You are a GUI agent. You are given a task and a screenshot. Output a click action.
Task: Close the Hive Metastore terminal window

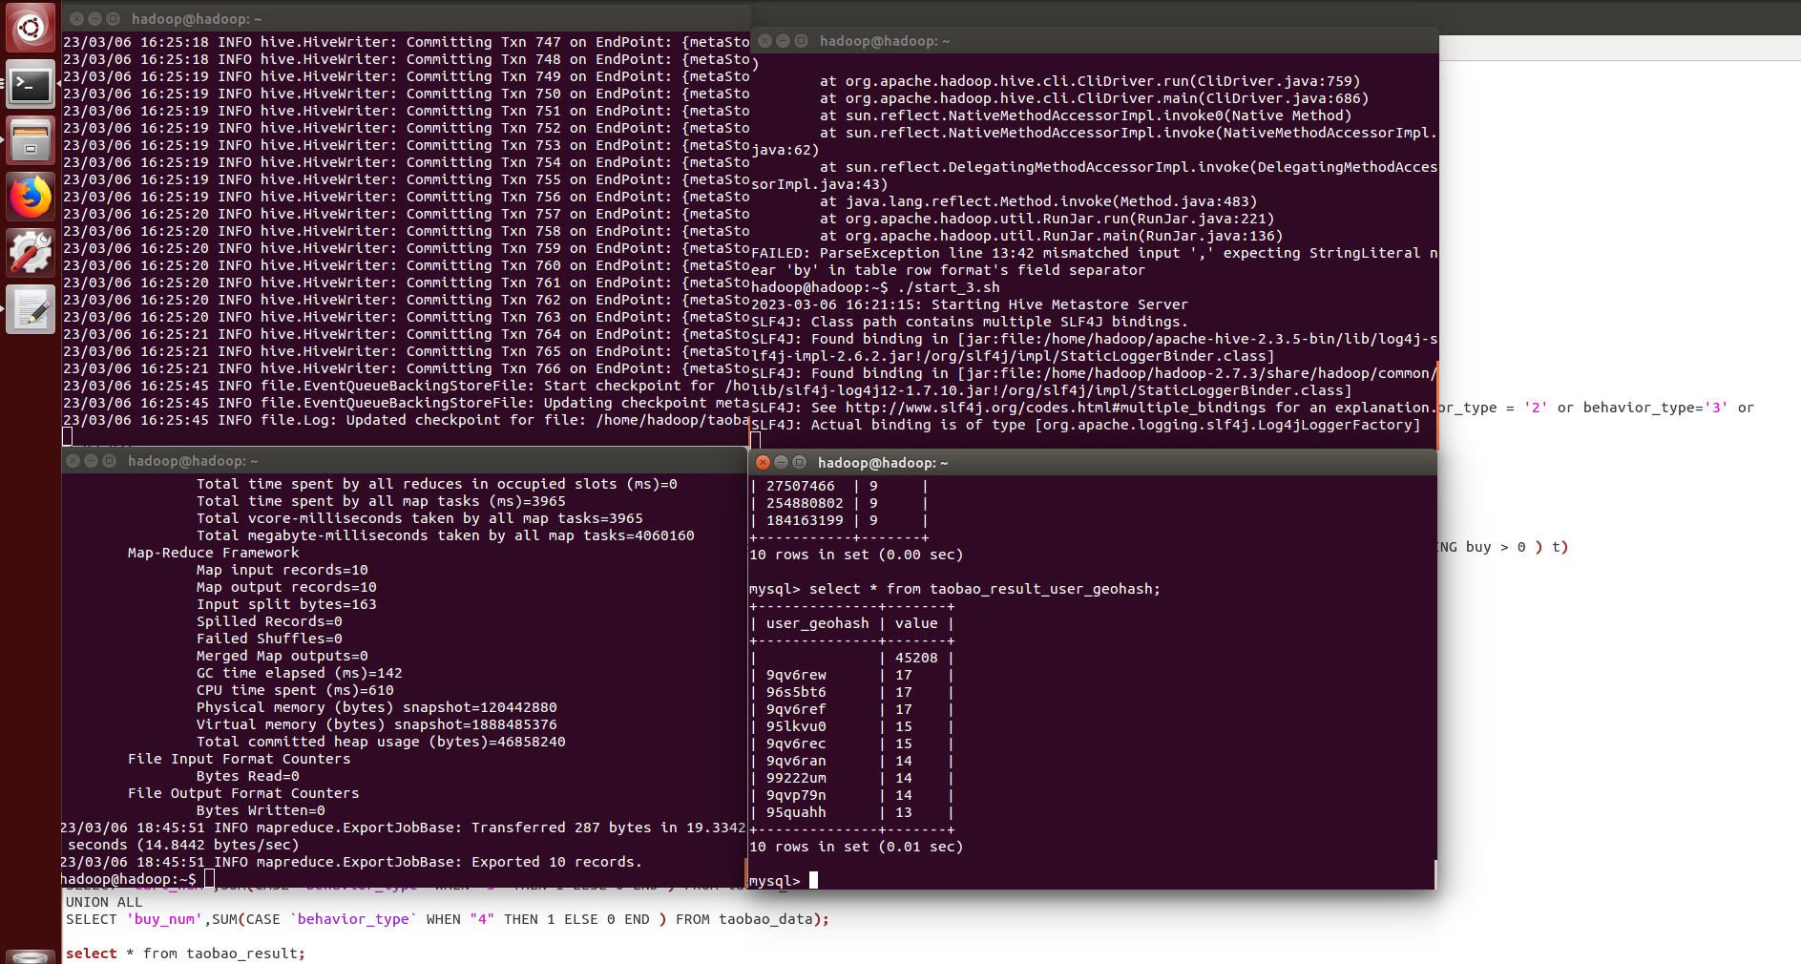point(764,41)
